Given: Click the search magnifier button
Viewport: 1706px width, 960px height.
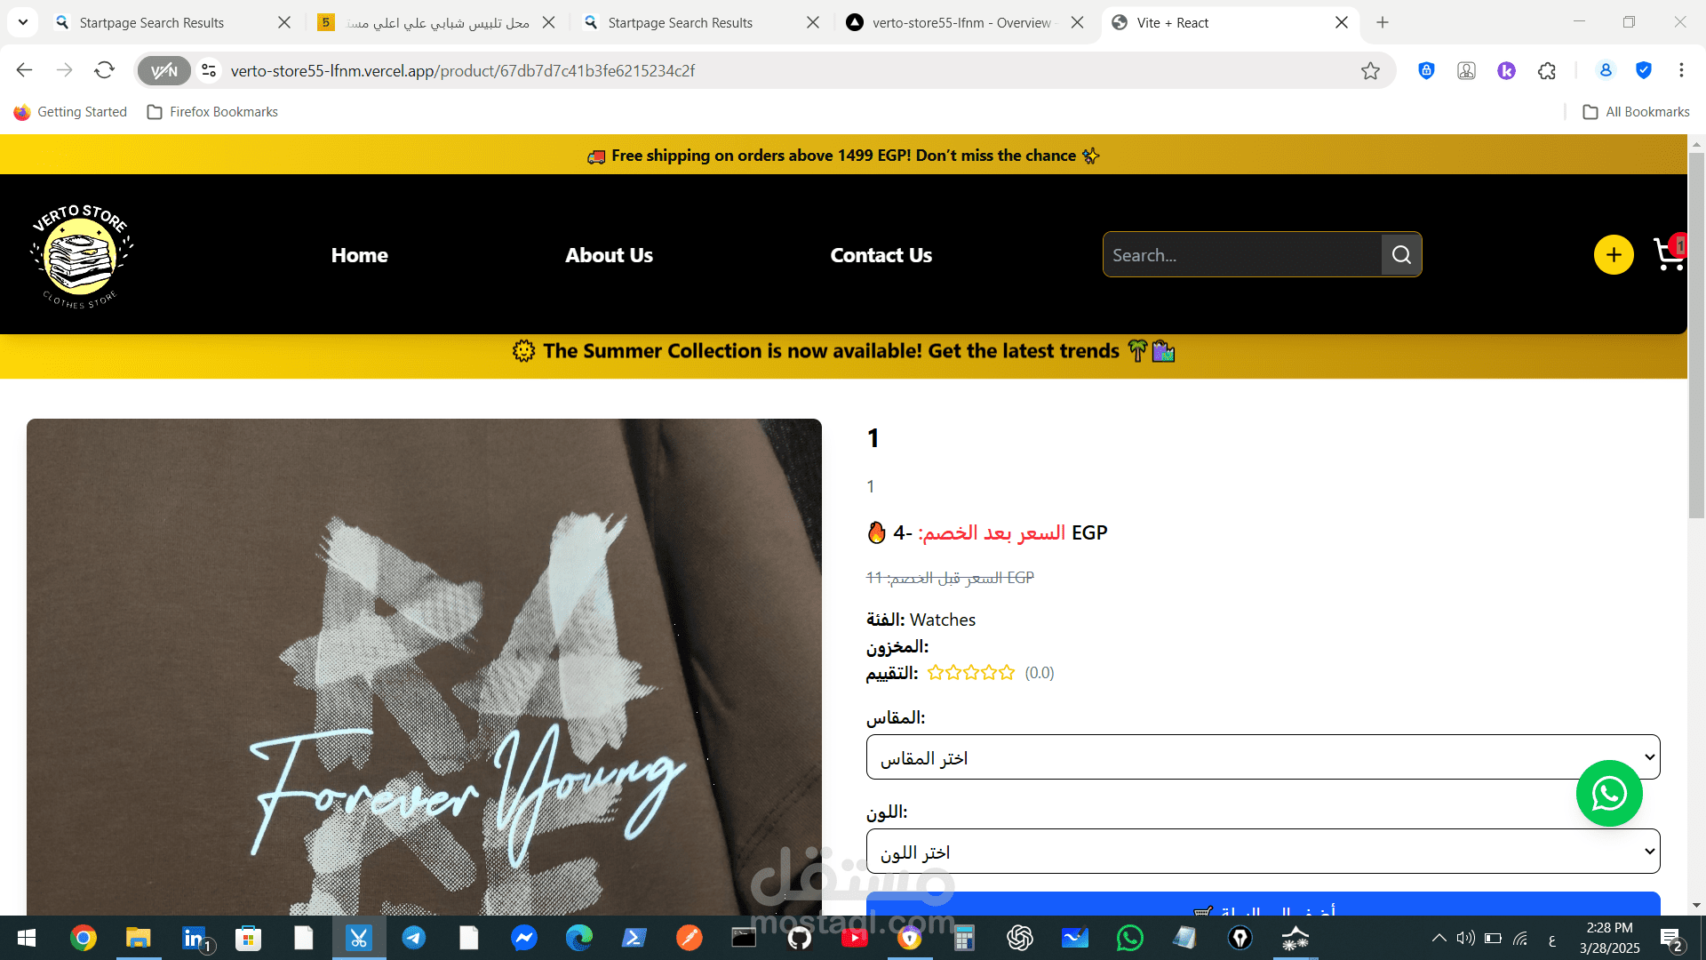Looking at the screenshot, I should pos(1401,255).
